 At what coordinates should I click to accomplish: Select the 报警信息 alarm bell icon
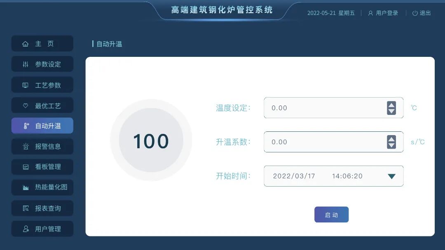[x=26, y=146]
